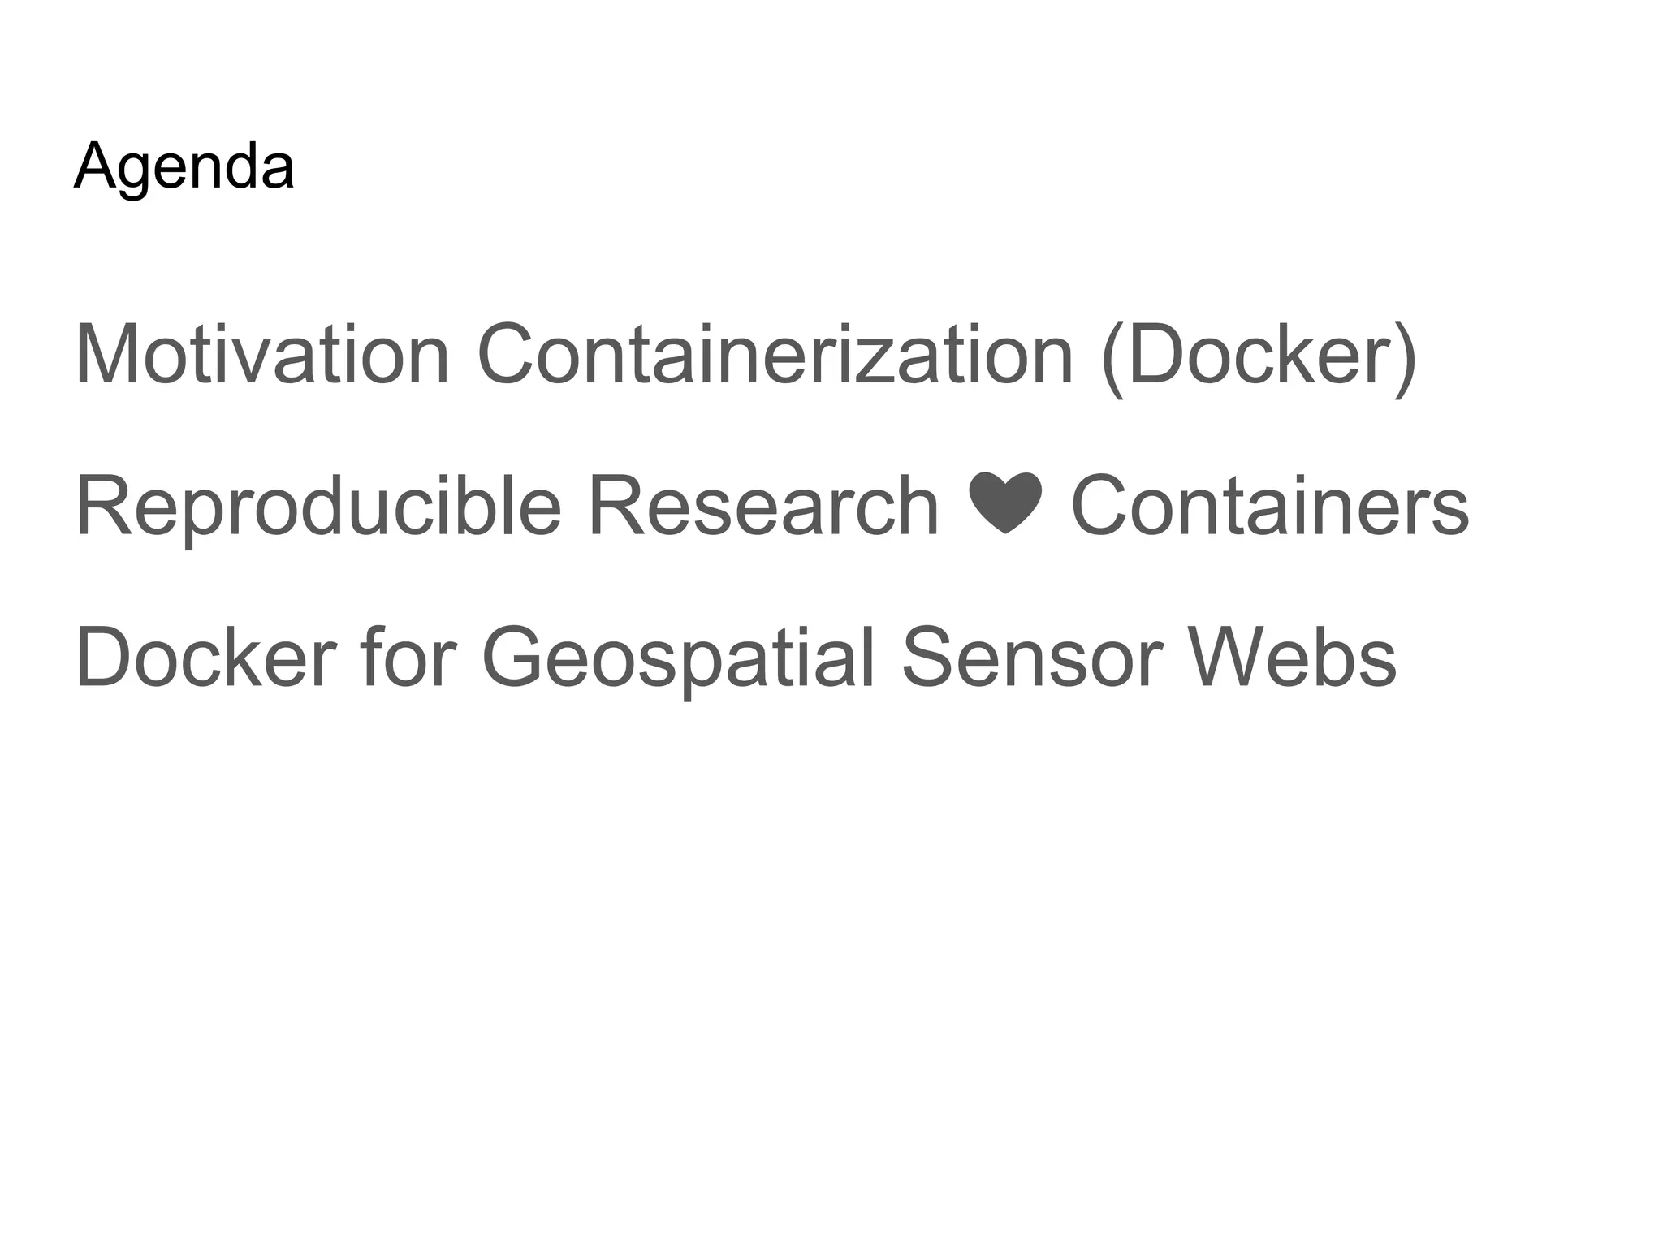Click the capital G in Geospatial
The image size is (1663, 1247).
[x=515, y=656]
